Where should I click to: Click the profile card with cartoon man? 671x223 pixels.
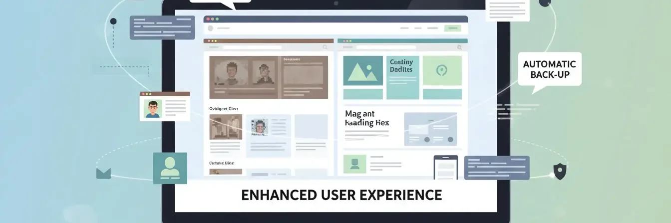coord(165,106)
